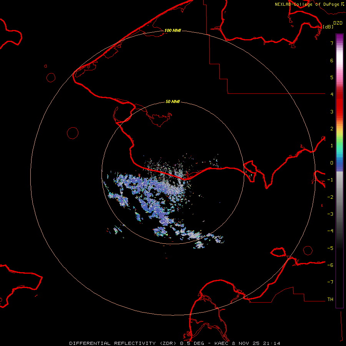Click the Differential Reflectivity (ZDR) caption text

123,343
